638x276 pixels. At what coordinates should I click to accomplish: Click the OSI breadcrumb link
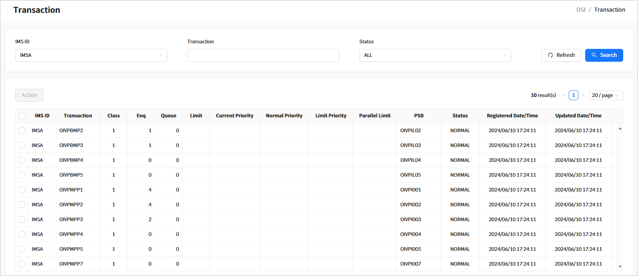(581, 10)
